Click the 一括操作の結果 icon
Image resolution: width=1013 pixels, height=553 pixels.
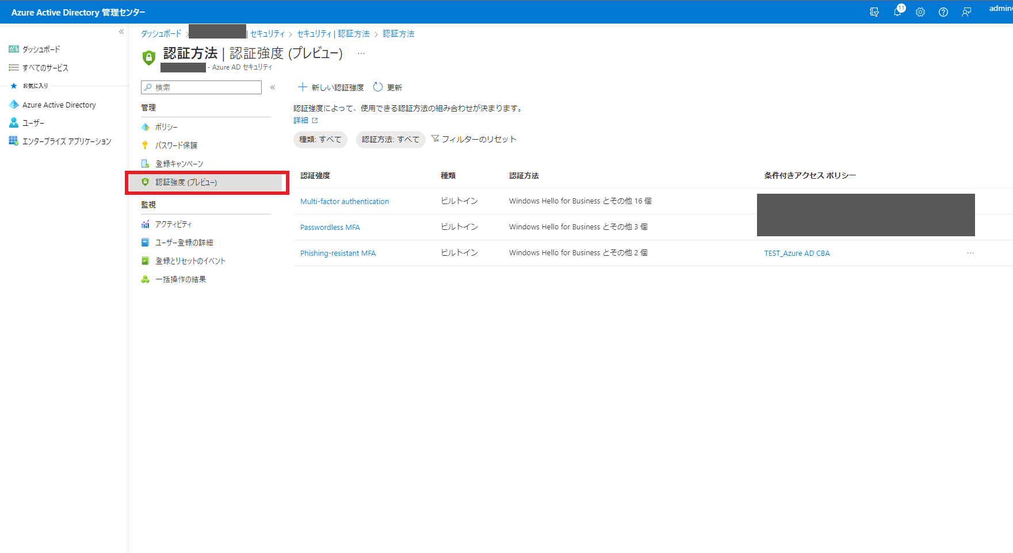point(146,279)
